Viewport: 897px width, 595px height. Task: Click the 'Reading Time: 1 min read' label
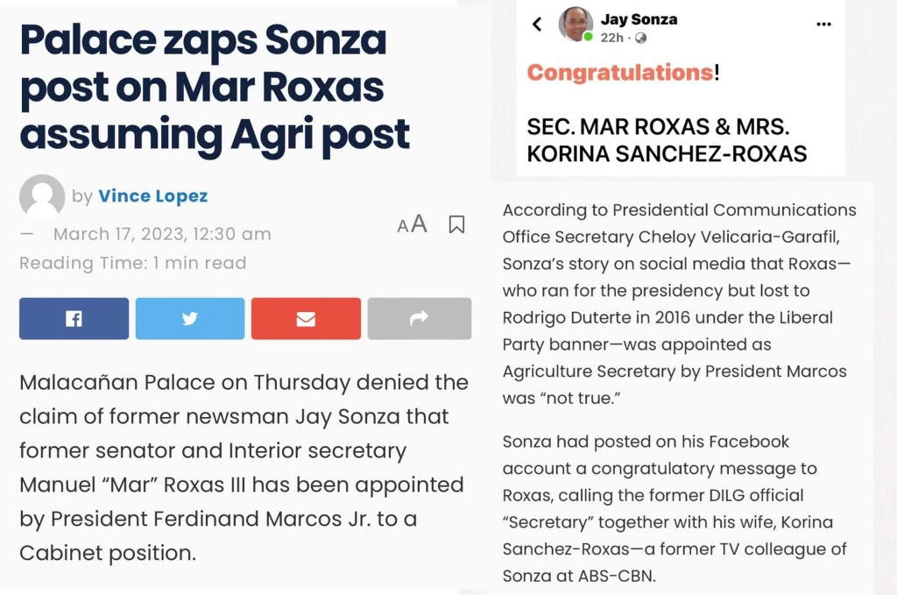click(133, 263)
